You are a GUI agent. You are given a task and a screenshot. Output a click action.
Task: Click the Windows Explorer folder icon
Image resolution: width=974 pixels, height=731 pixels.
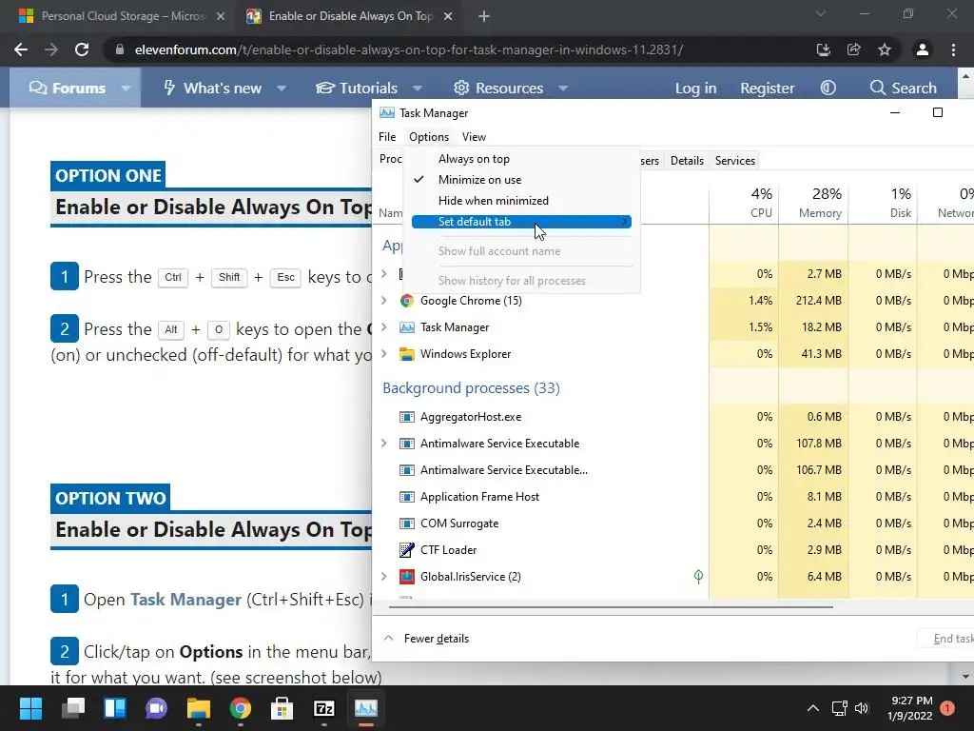407,354
